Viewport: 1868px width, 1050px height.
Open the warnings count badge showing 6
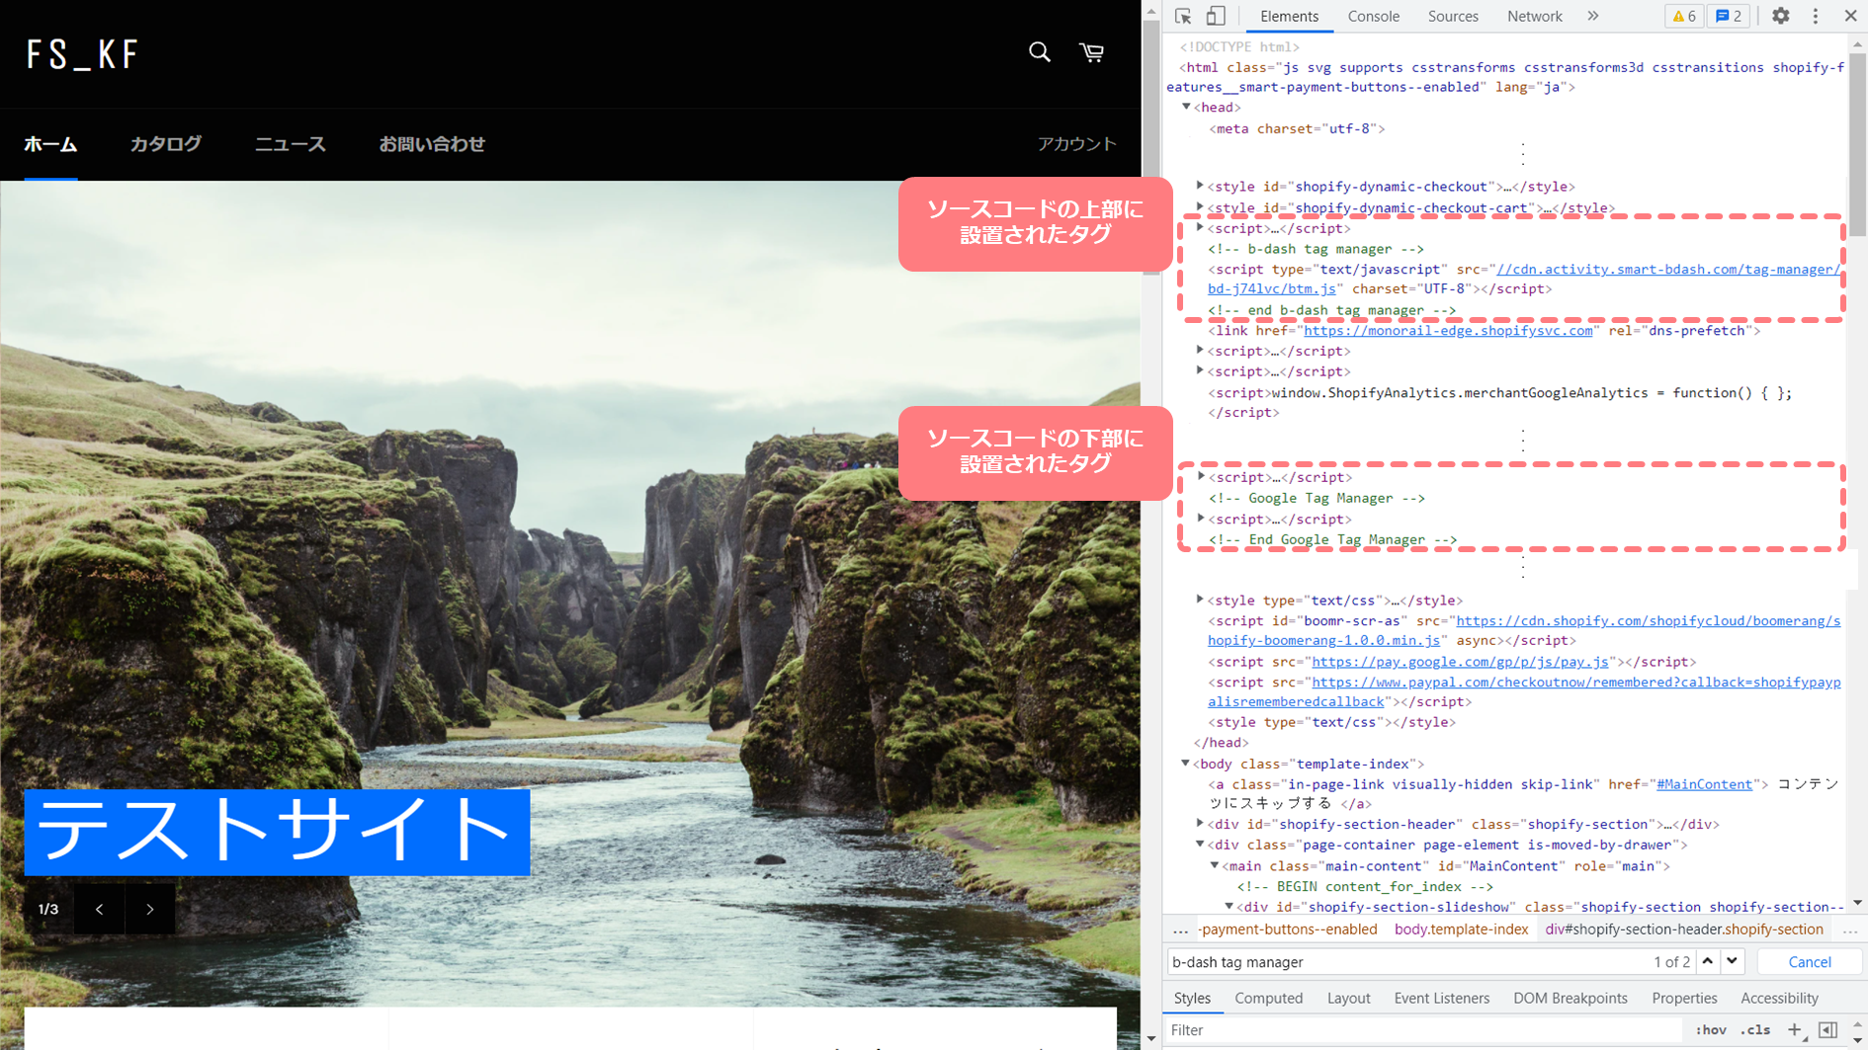point(1683,16)
